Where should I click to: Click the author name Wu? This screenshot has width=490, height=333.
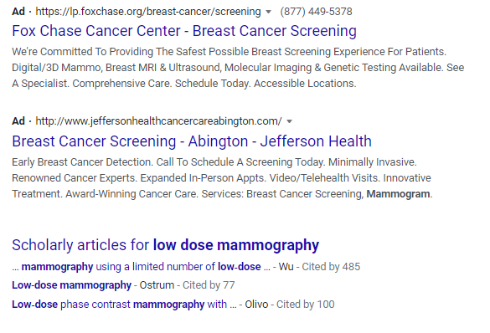click(x=286, y=267)
